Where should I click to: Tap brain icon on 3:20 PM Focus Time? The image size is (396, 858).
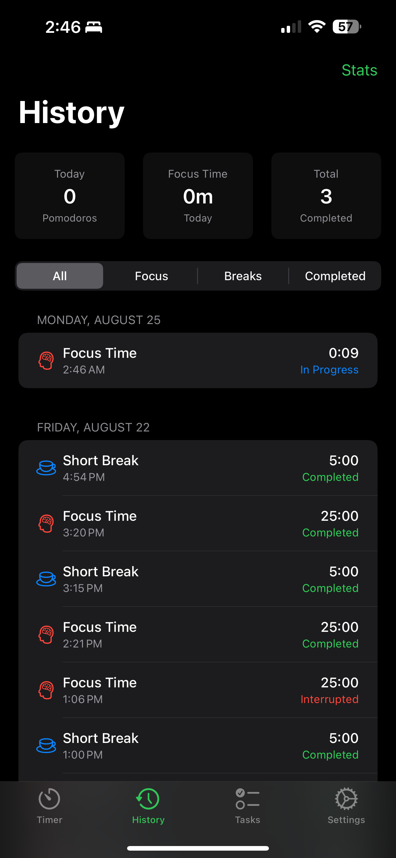(x=46, y=524)
